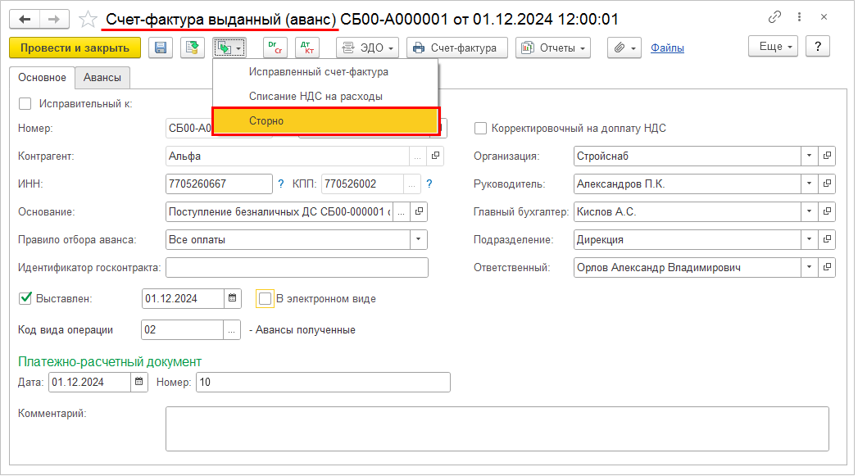This screenshot has height=476, width=858.
Task: Click the Провести и закрыть button
Action: (x=75, y=48)
